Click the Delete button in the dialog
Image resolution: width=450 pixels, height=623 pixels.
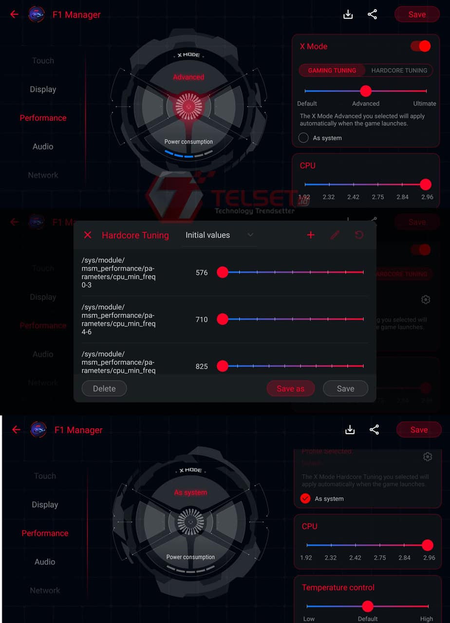click(x=104, y=388)
